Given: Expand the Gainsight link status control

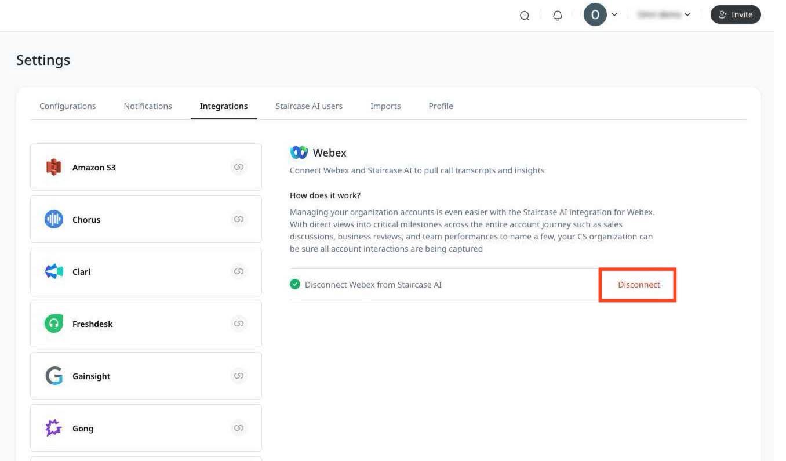Looking at the screenshot, I should click(239, 376).
